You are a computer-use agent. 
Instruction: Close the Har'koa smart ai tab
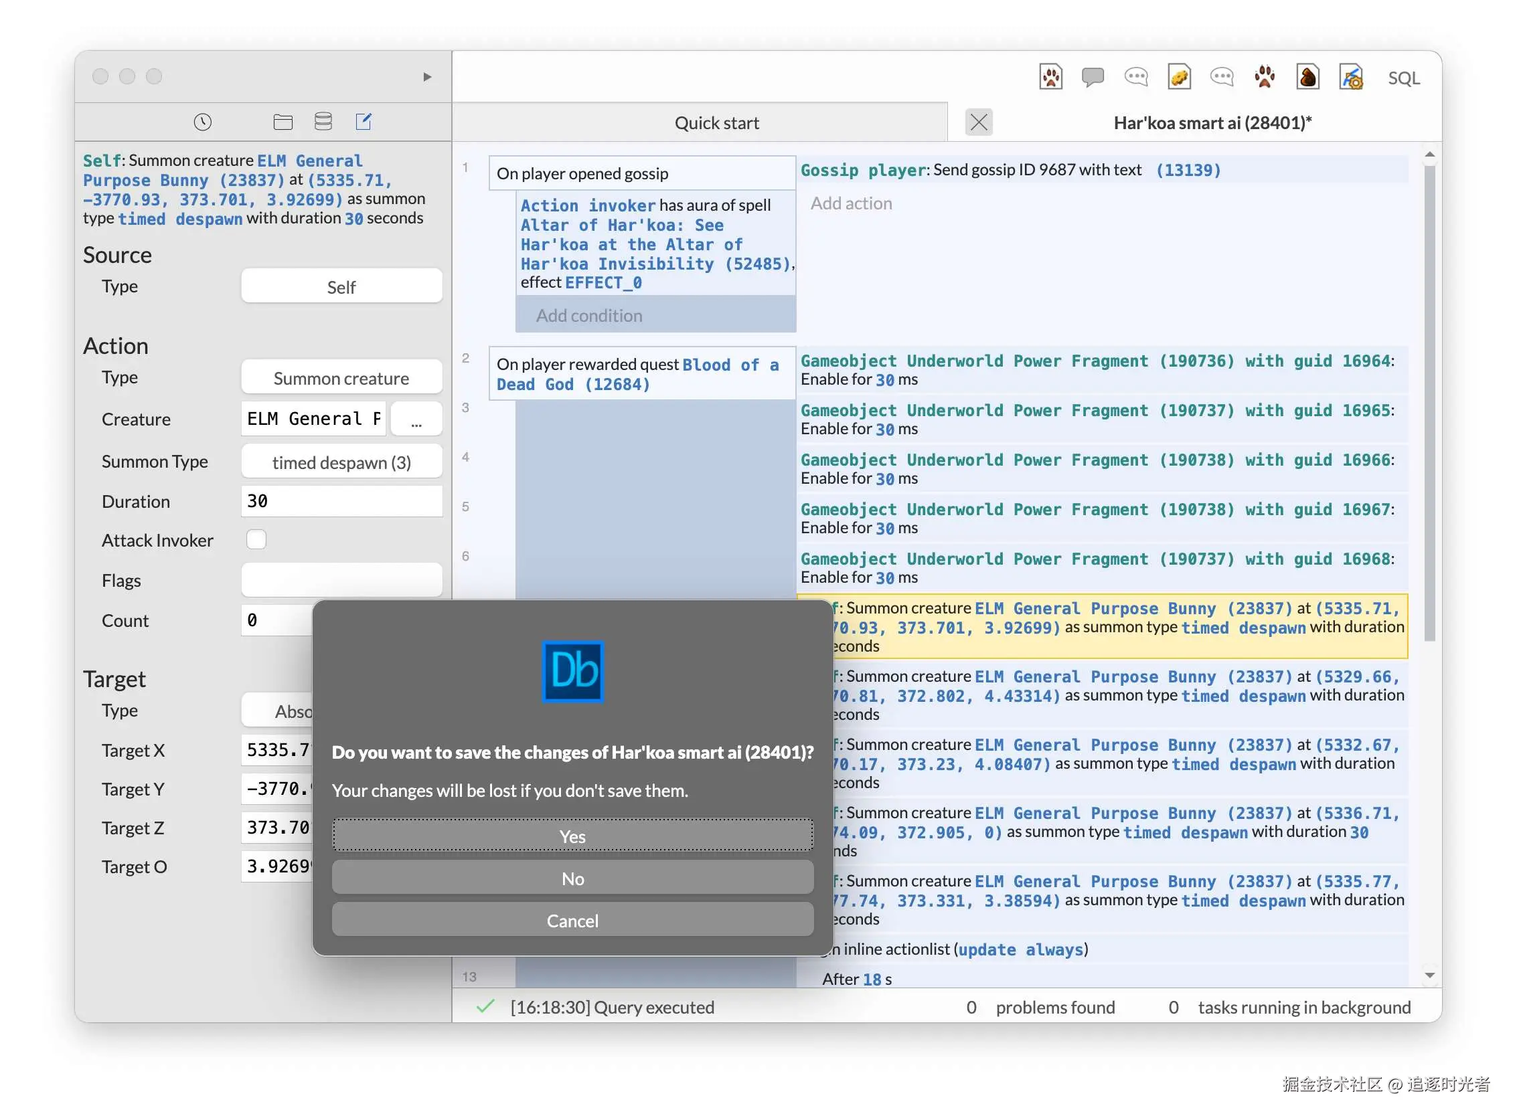pyautogui.click(x=979, y=122)
